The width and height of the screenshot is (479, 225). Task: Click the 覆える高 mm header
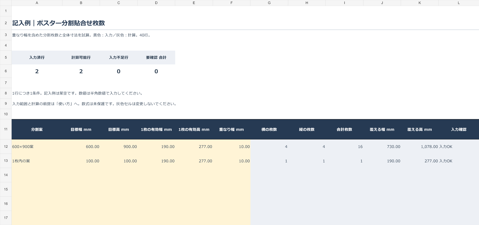420,129
